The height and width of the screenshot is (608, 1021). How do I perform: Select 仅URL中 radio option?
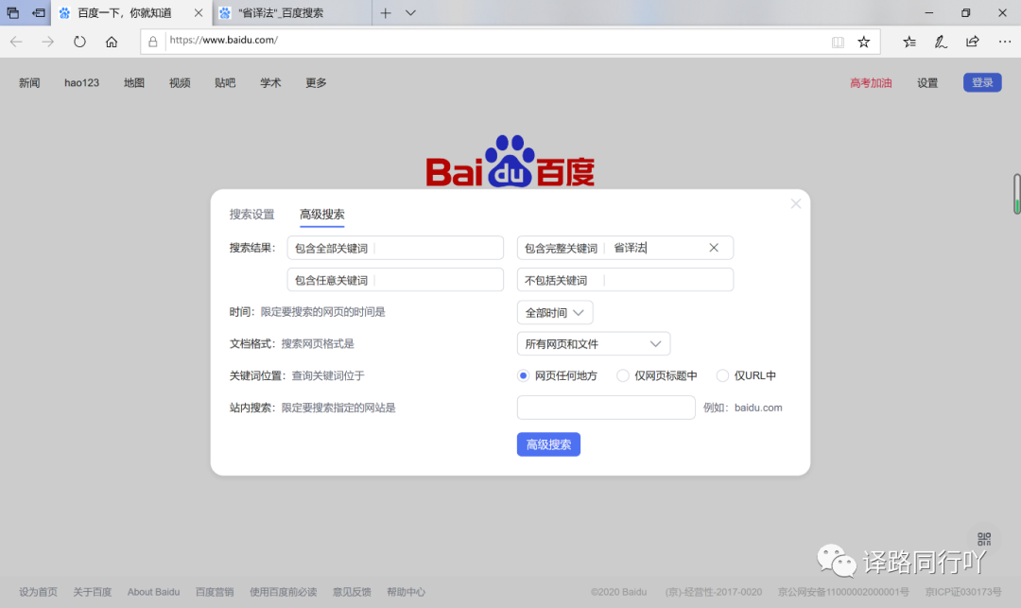tap(722, 375)
